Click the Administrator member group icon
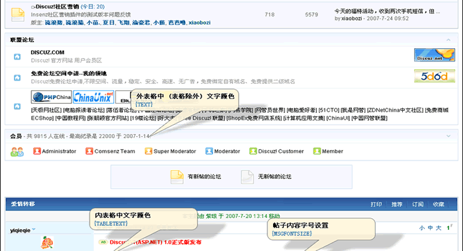463x251 pixels. tap(37, 151)
